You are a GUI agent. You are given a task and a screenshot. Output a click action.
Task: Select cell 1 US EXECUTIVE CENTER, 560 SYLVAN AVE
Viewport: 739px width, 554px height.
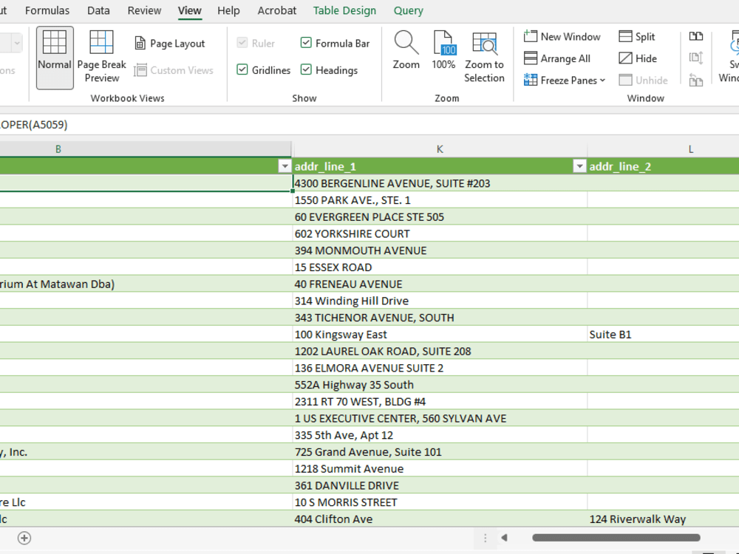tap(440, 418)
